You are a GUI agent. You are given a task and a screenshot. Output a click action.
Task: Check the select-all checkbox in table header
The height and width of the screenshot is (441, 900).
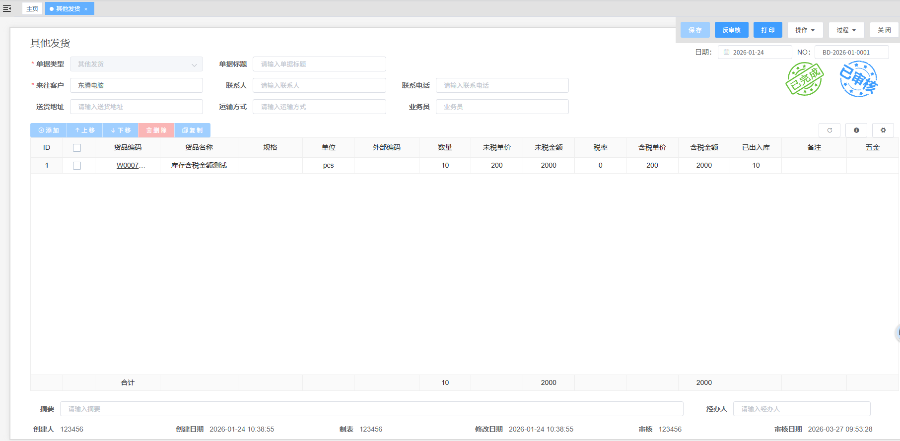(77, 148)
